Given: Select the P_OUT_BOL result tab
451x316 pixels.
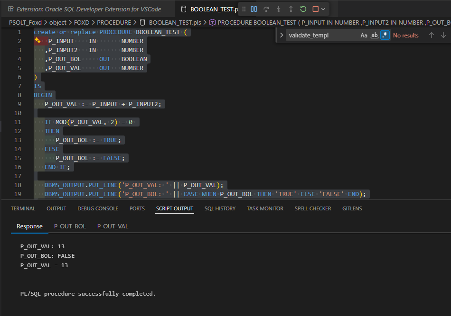Looking at the screenshot, I should coord(70,226).
